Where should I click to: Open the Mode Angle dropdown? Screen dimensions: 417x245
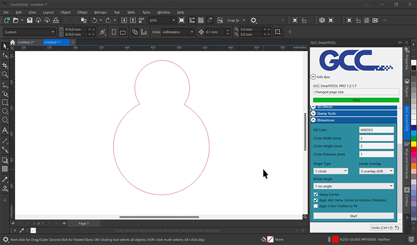(x=353, y=186)
